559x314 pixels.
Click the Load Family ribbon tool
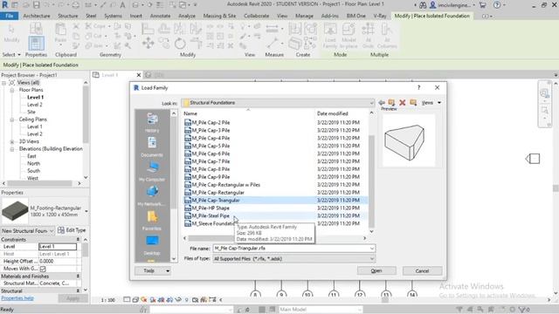[x=330, y=36]
